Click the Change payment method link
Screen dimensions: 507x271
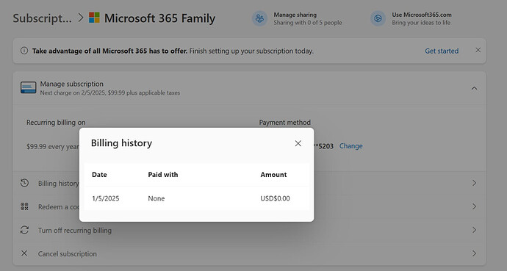350,146
